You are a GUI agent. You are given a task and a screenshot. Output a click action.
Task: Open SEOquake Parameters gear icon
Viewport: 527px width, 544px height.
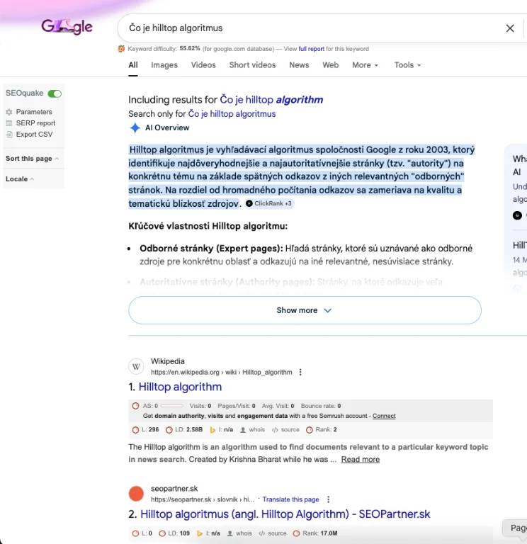coord(9,112)
